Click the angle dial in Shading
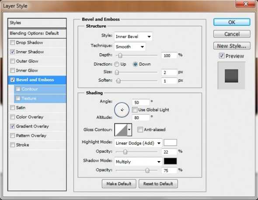 (122, 110)
